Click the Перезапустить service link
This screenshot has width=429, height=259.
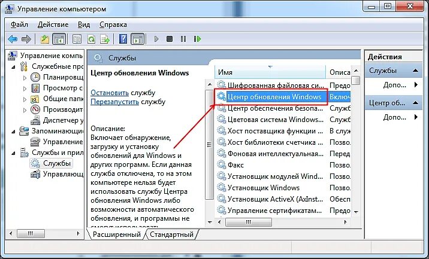click(114, 102)
